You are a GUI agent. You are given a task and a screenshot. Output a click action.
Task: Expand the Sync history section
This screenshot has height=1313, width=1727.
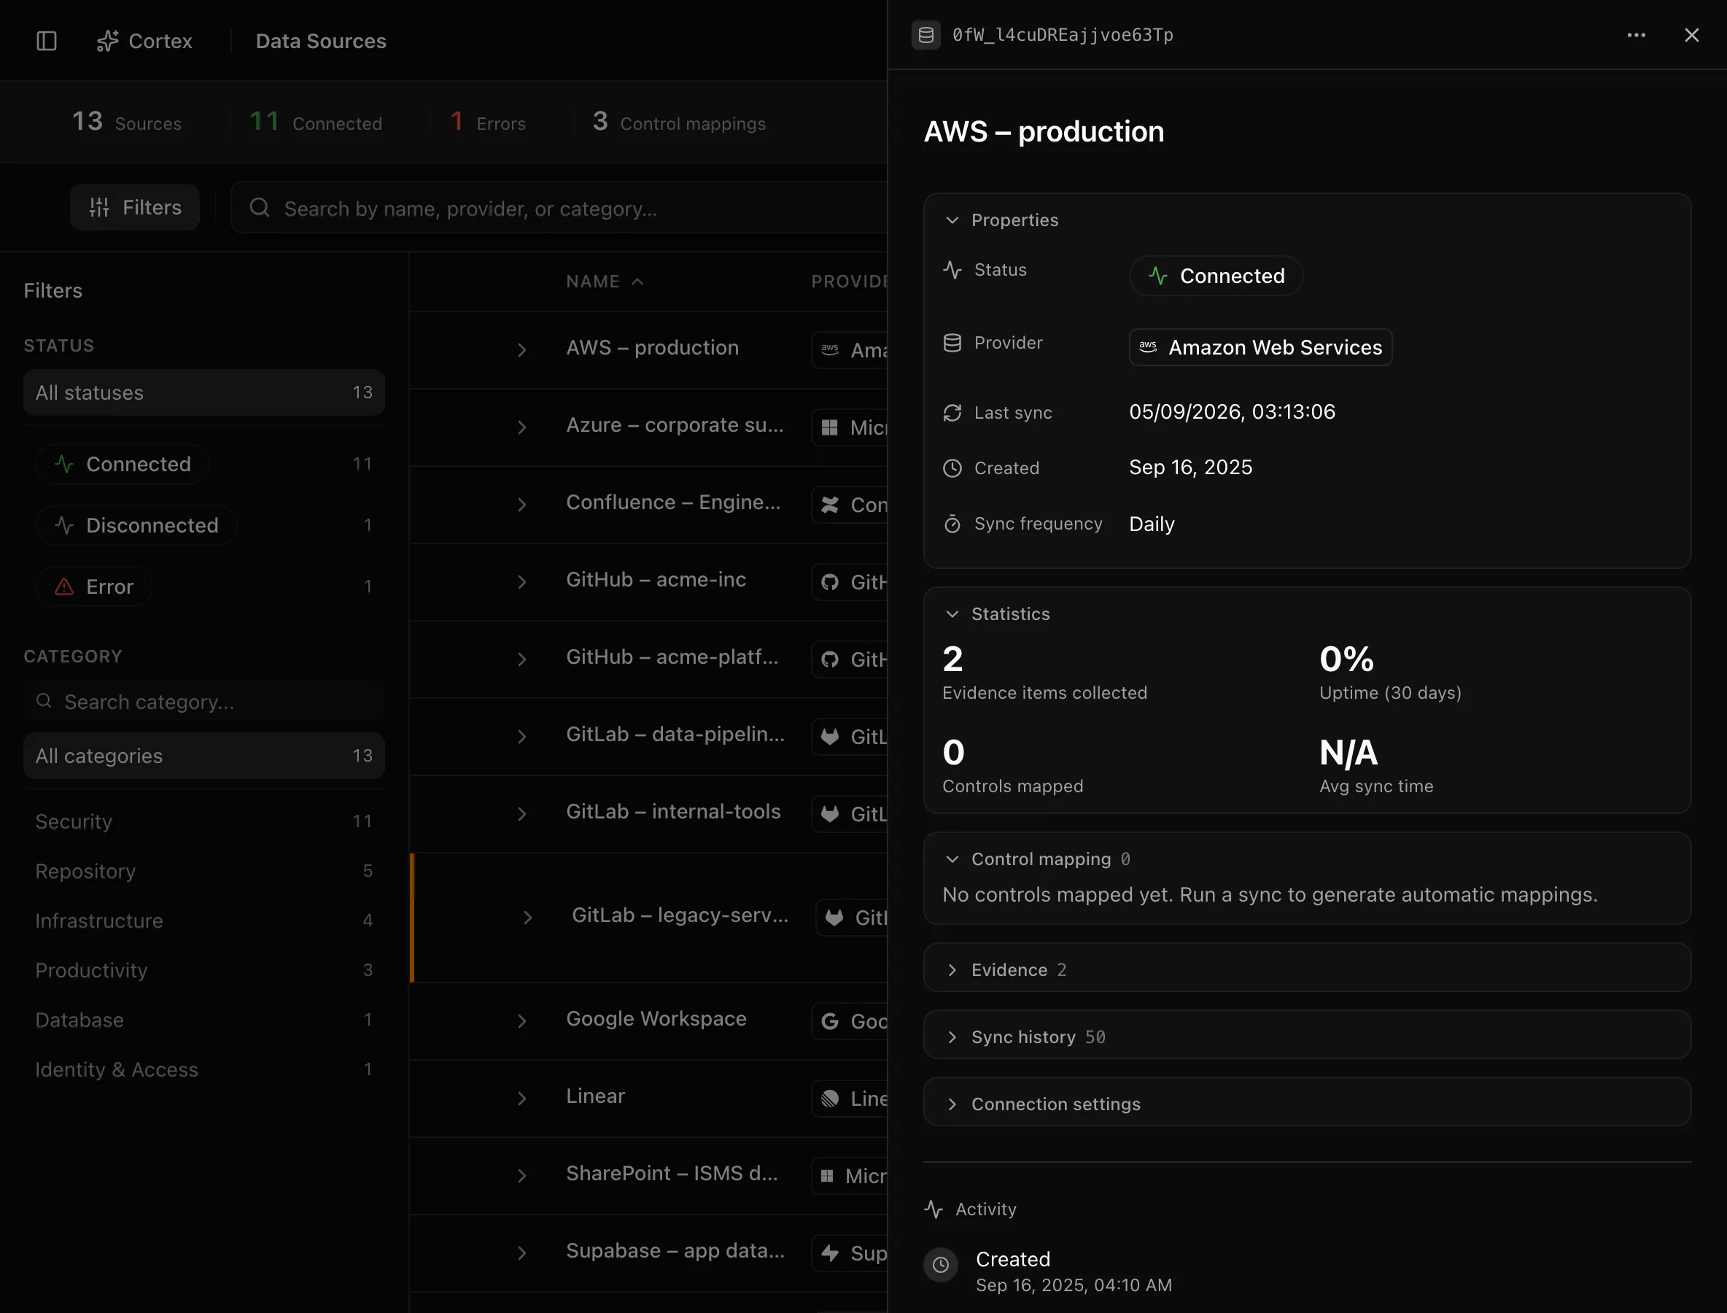click(1308, 1037)
